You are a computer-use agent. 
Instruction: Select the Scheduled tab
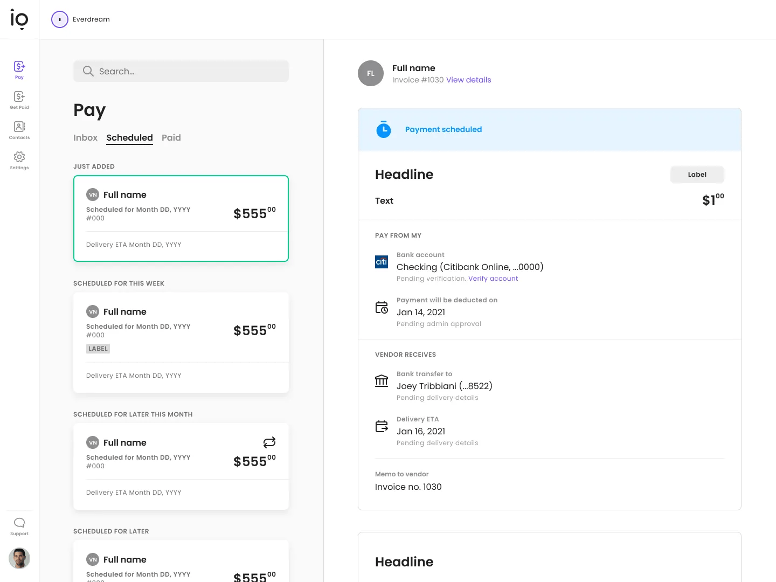click(129, 138)
